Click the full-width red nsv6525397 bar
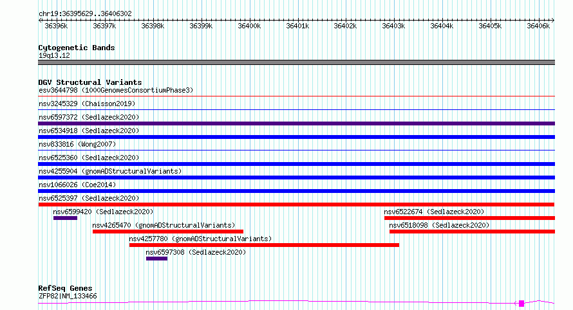 (x=297, y=205)
